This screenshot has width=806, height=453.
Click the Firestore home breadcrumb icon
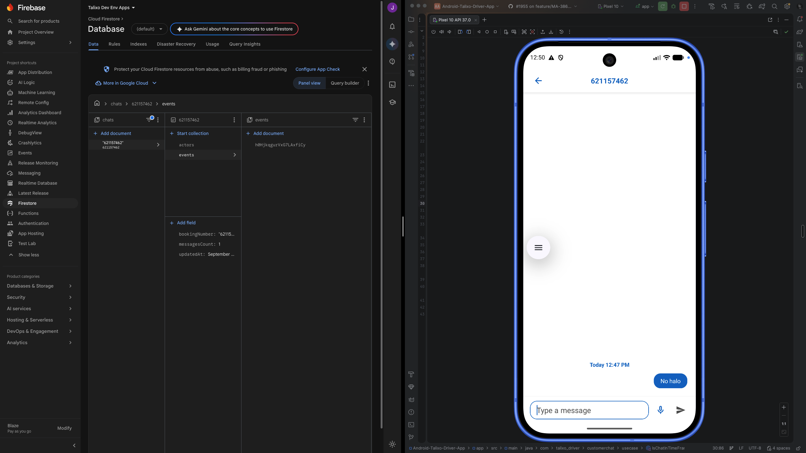point(97,103)
